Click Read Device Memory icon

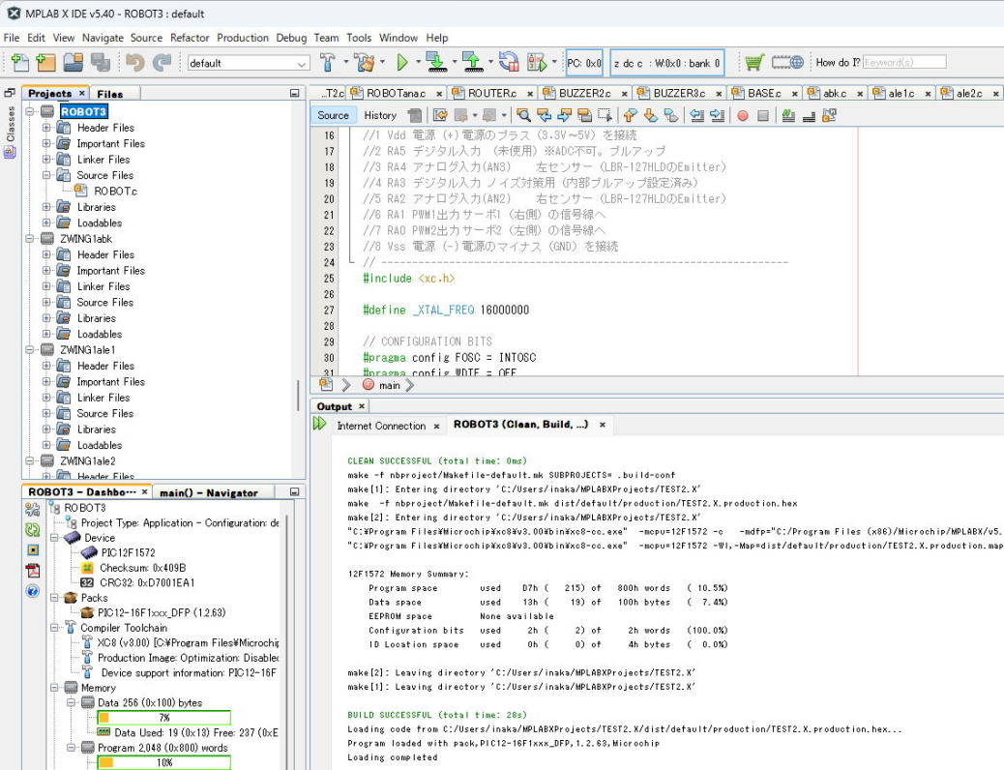coord(473,62)
